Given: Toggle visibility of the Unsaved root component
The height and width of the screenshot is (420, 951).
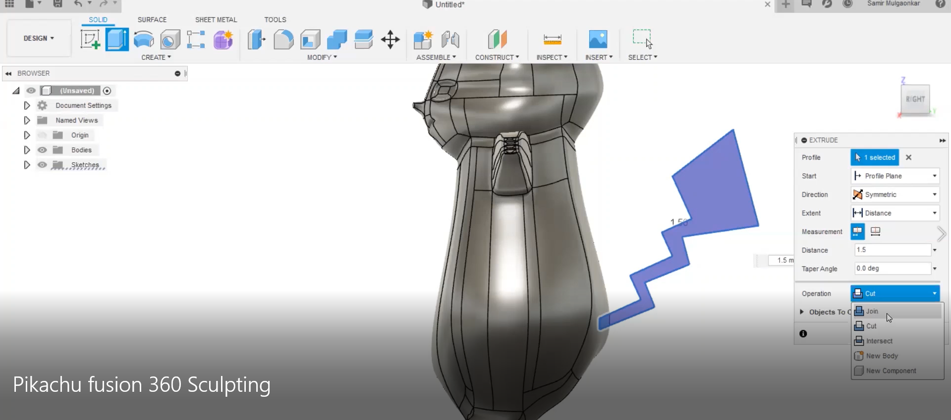Looking at the screenshot, I should click(31, 91).
